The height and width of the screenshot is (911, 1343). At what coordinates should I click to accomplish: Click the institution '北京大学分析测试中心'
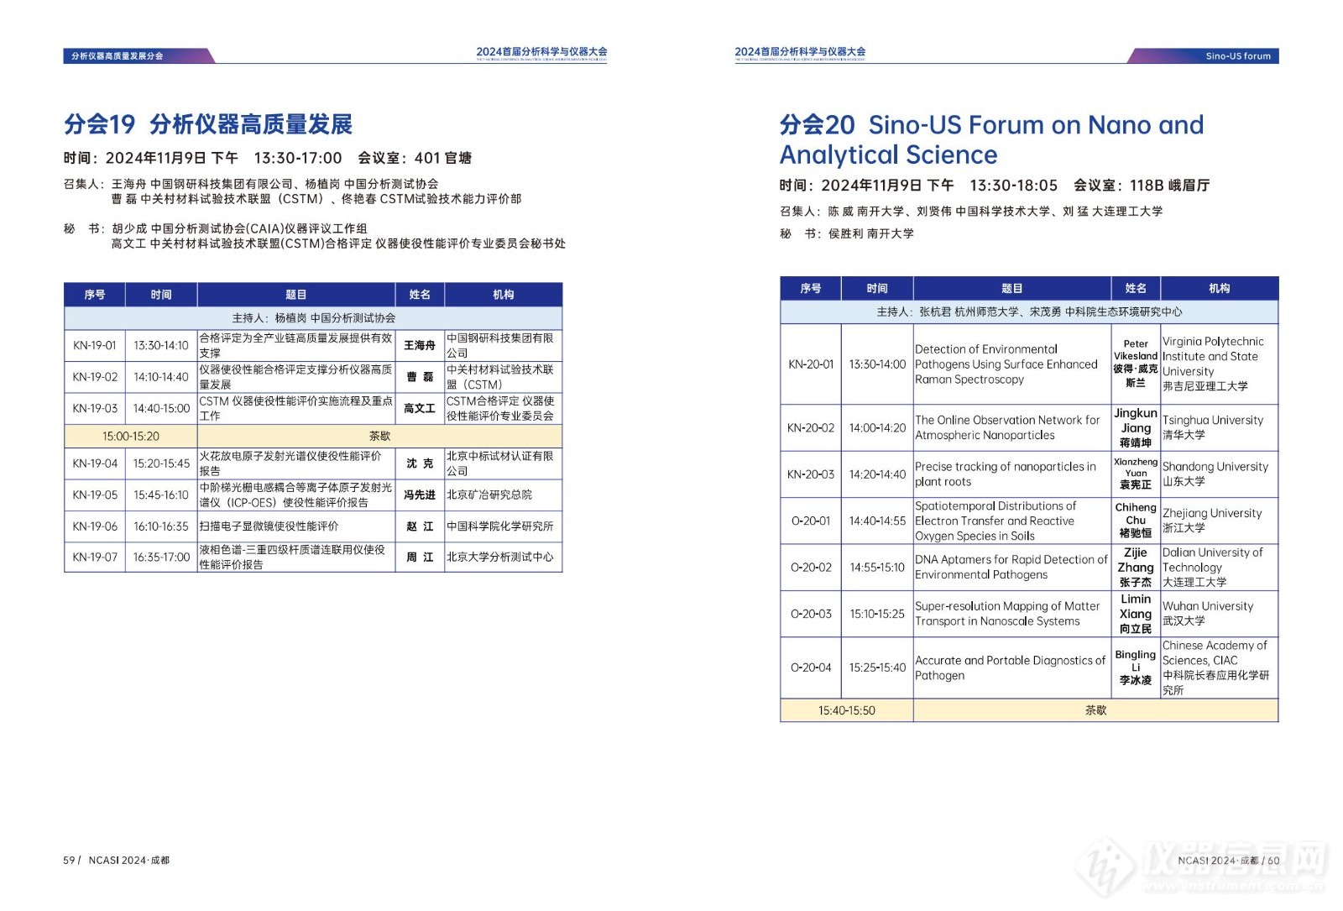click(500, 558)
